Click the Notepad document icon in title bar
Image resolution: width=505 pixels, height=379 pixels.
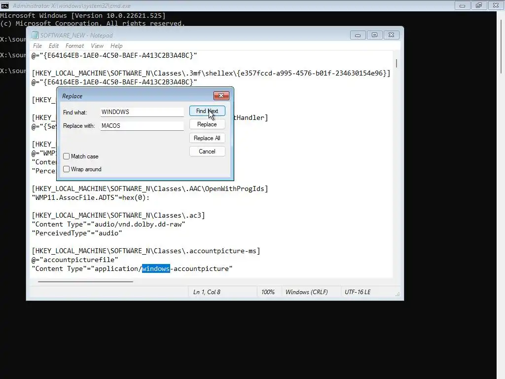pyautogui.click(x=35, y=35)
